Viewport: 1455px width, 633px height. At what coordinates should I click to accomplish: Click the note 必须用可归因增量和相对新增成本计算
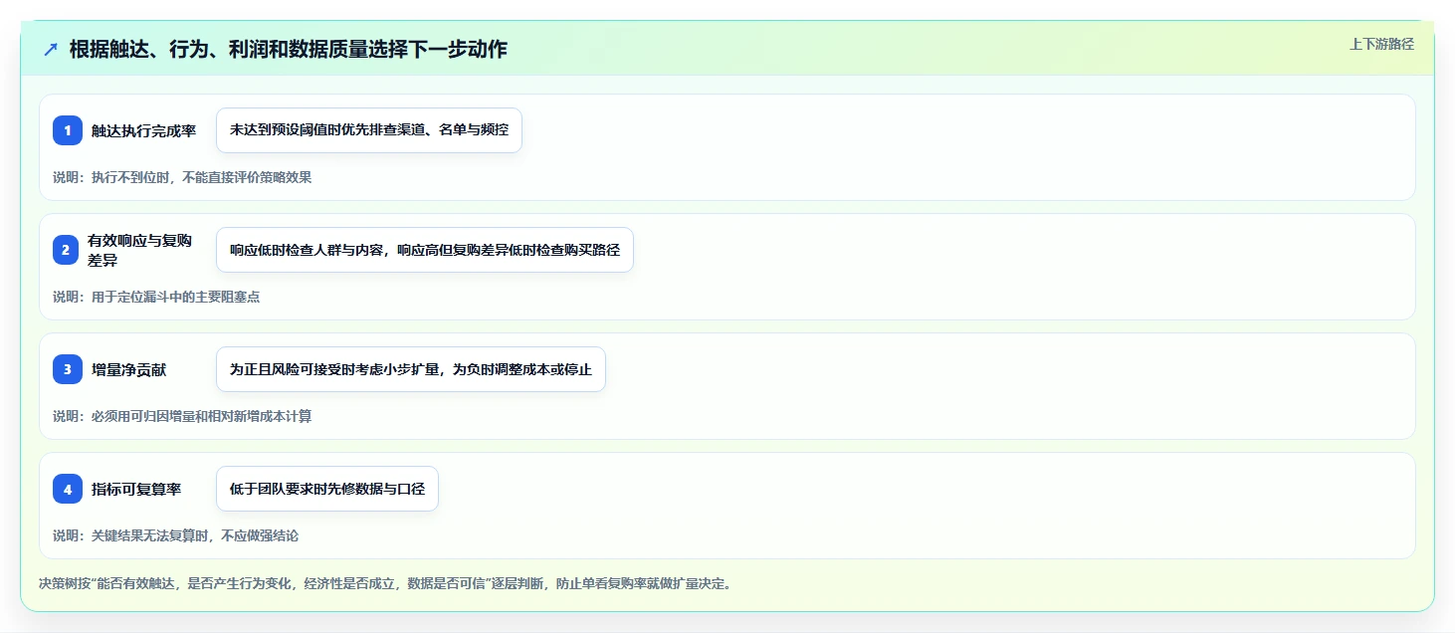pos(182,416)
